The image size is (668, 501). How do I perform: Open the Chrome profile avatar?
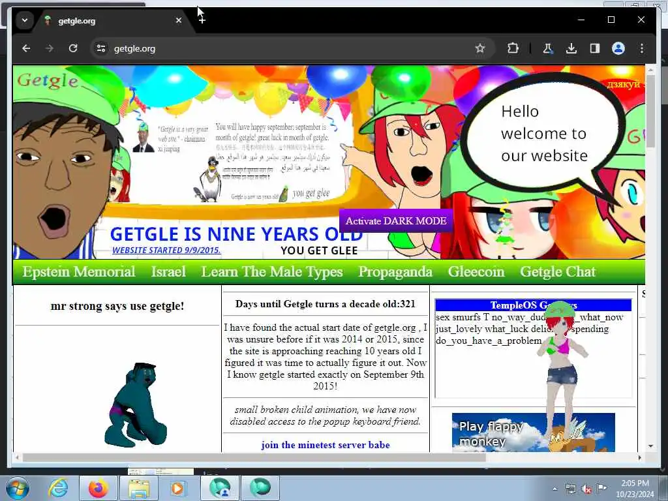coord(618,48)
